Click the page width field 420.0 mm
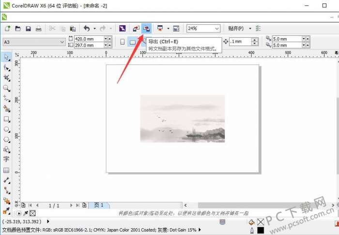 [x=89, y=39]
